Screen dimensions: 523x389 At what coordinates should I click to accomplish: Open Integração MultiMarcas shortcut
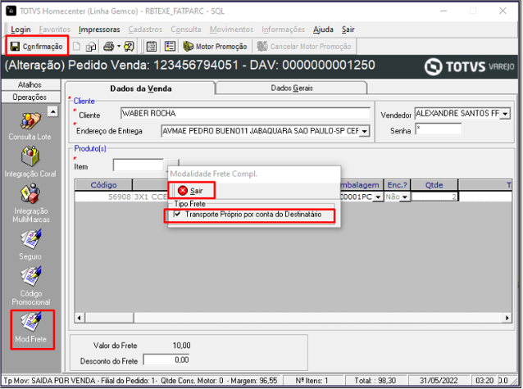pyautogui.click(x=30, y=203)
